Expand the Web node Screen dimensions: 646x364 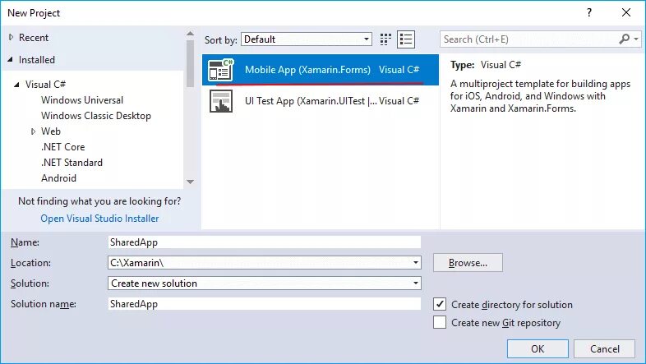click(x=33, y=131)
